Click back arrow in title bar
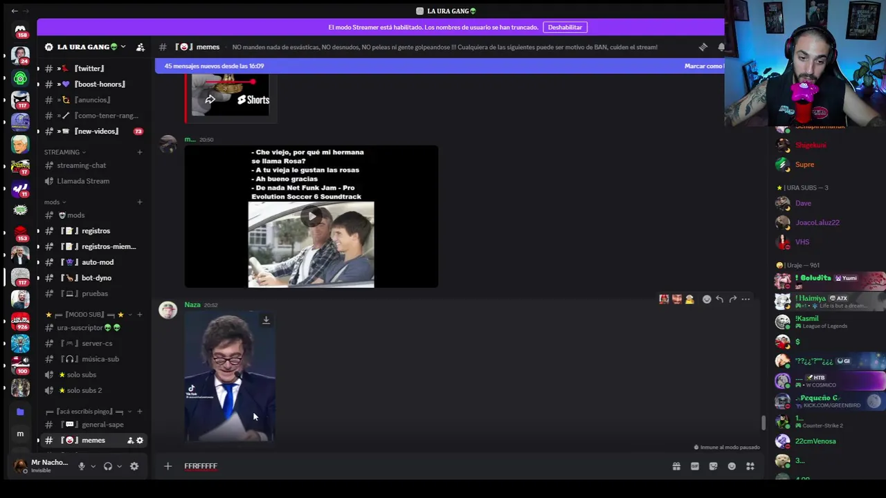 (x=15, y=11)
